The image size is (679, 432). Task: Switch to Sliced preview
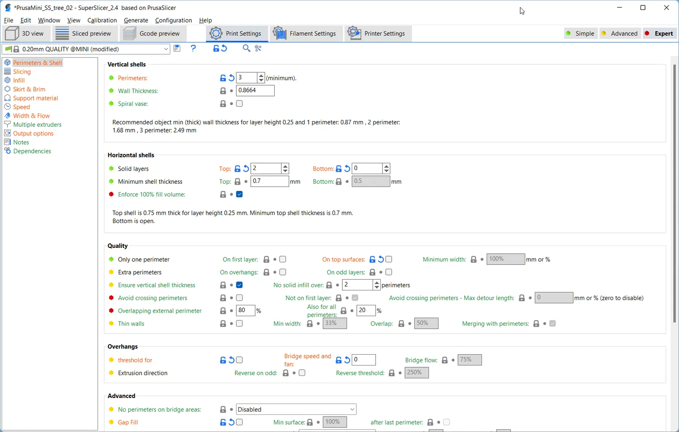coord(85,33)
